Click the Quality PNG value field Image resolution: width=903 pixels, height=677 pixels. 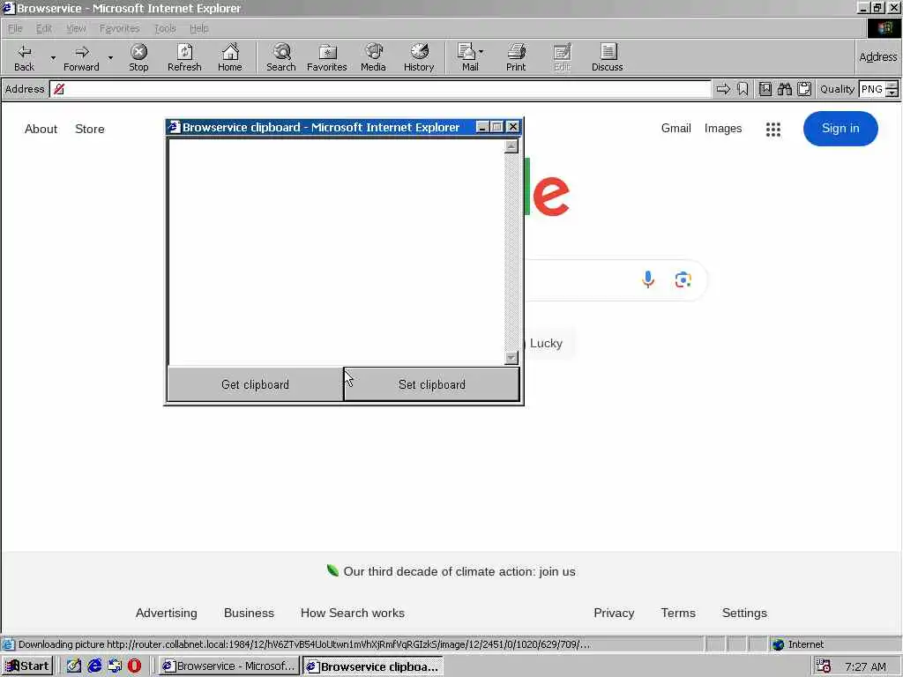(872, 89)
